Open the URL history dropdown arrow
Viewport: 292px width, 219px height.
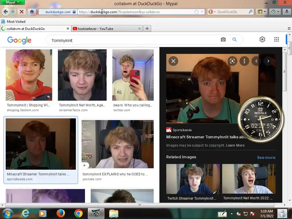[x=202, y=12]
